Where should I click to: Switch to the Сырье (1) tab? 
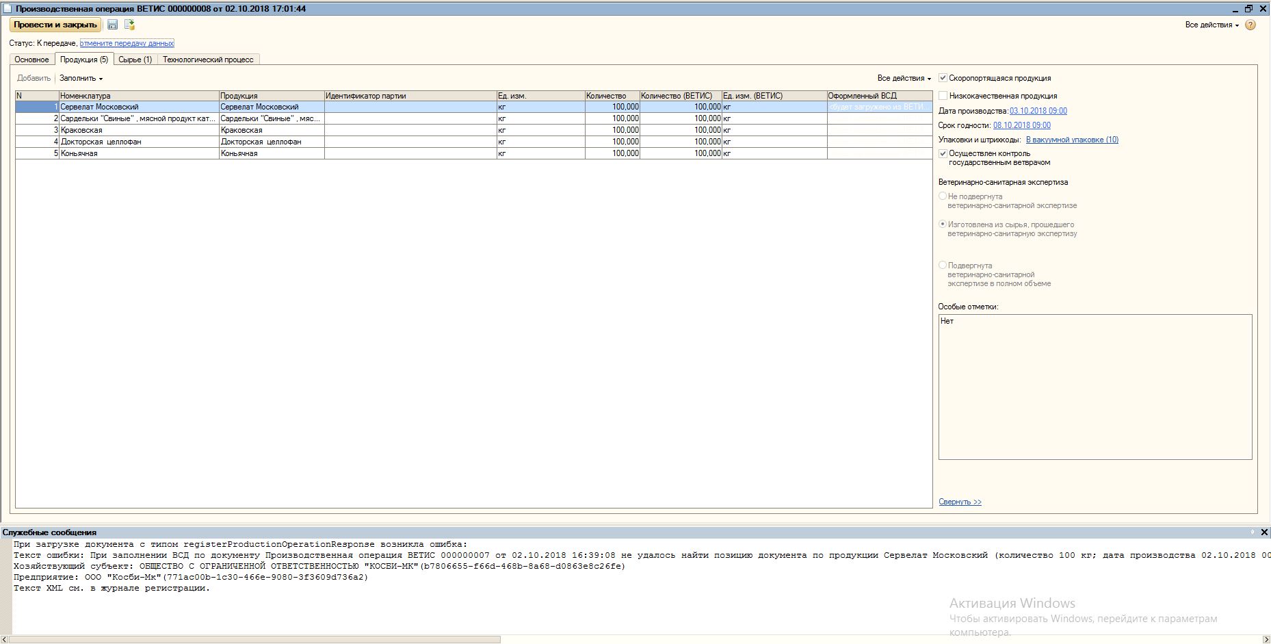point(135,60)
